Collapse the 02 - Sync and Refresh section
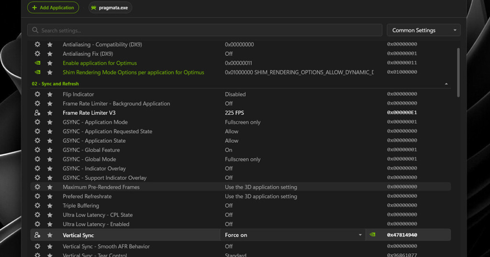Viewport: 490px width, 257px height. click(446, 84)
